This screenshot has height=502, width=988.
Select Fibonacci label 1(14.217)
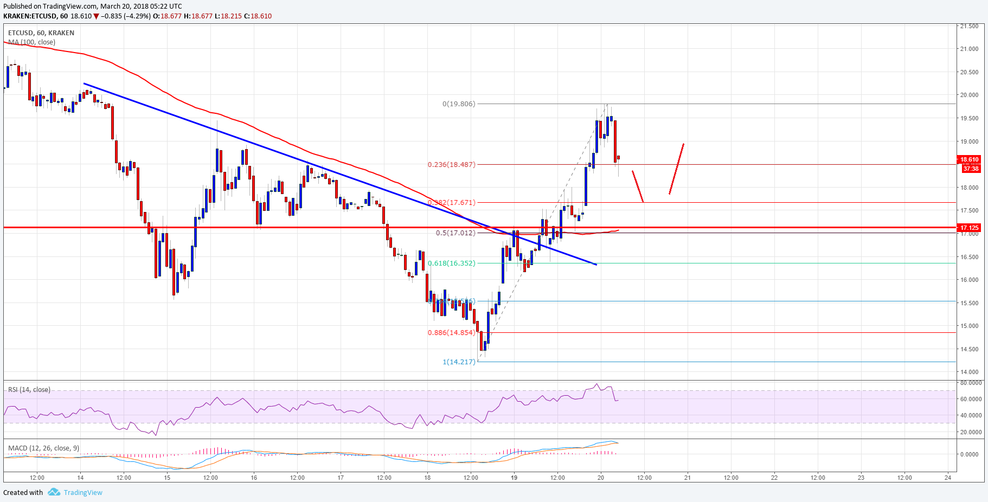tap(459, 362)
